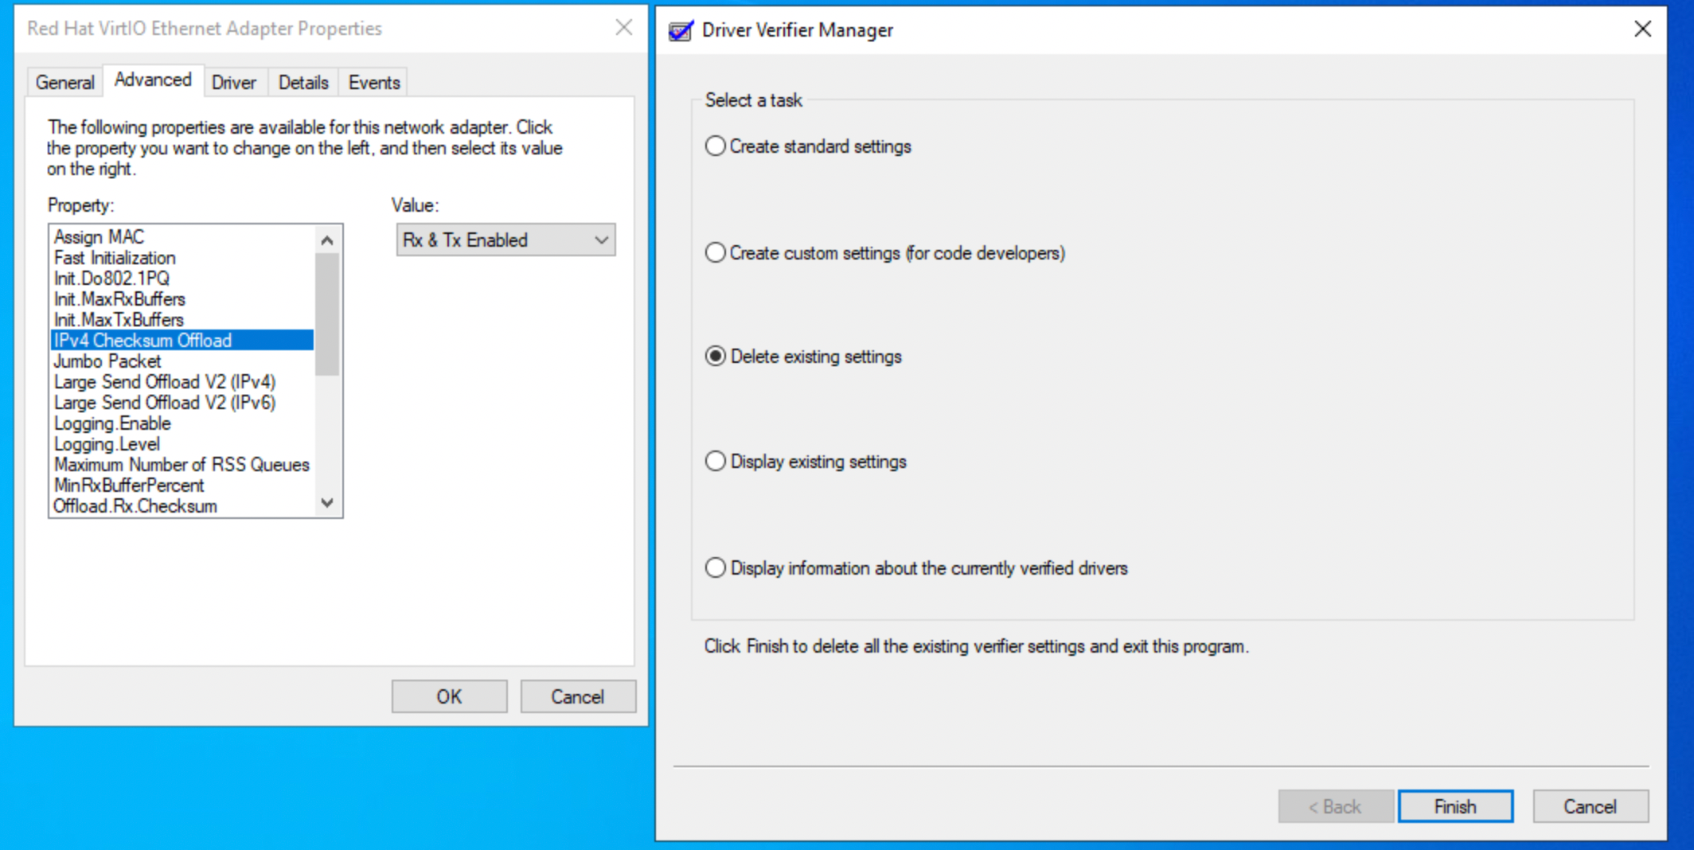Viewport: 1694px width, 850px height.
Task: Click the Property list scroll up arrow
Action: pos(327,240)
